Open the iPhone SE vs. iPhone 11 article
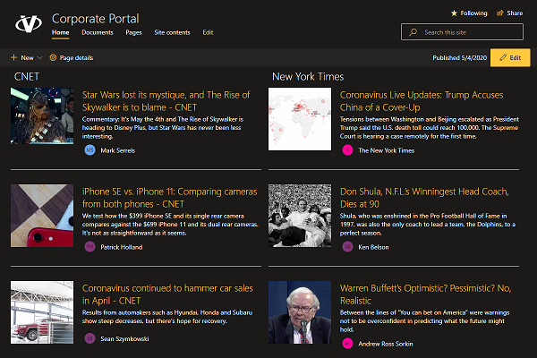The height and width of the screenshot is (358, 537). (x=169, y=198)
